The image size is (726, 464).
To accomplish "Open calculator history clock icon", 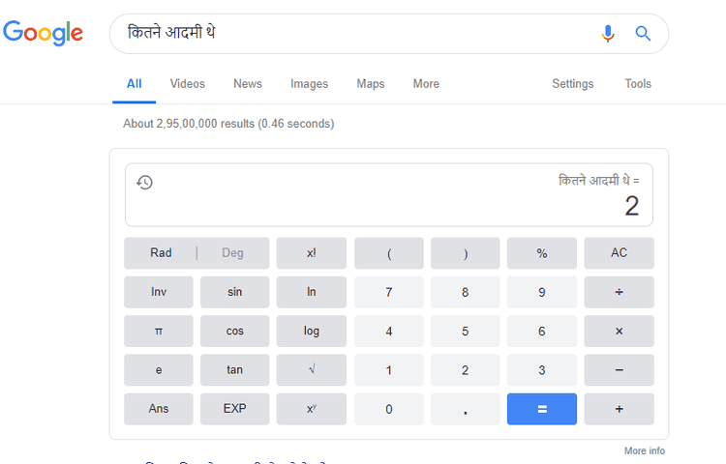I will (144, 182).
